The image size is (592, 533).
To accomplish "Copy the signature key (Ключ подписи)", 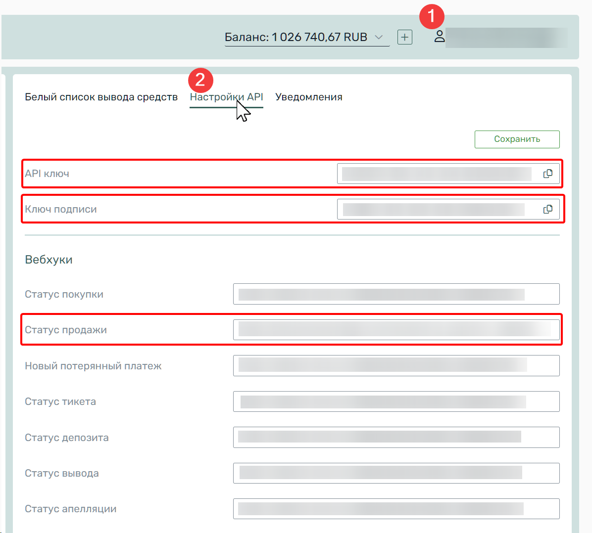I will point(547,209).
